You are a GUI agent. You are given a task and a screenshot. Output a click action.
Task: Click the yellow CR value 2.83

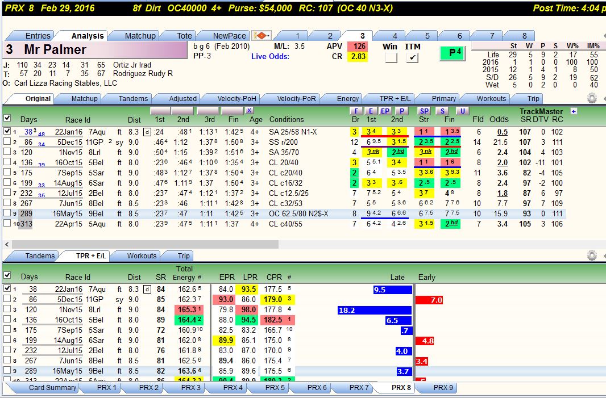click(x=358, y=56)
